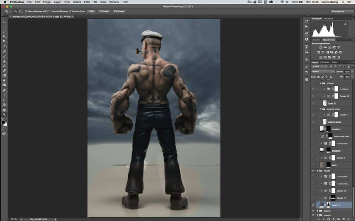Select the Crop tool
The image size is (355, 221).
(x=4, y=41)
